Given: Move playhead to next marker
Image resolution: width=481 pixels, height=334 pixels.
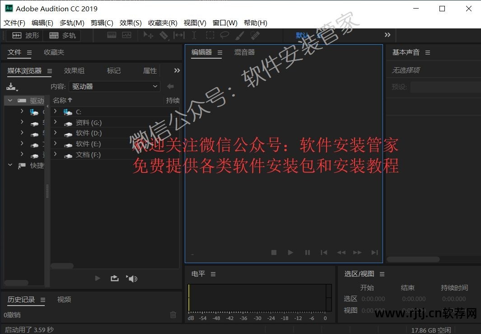Looking at the screenshot, I should 374,252.
